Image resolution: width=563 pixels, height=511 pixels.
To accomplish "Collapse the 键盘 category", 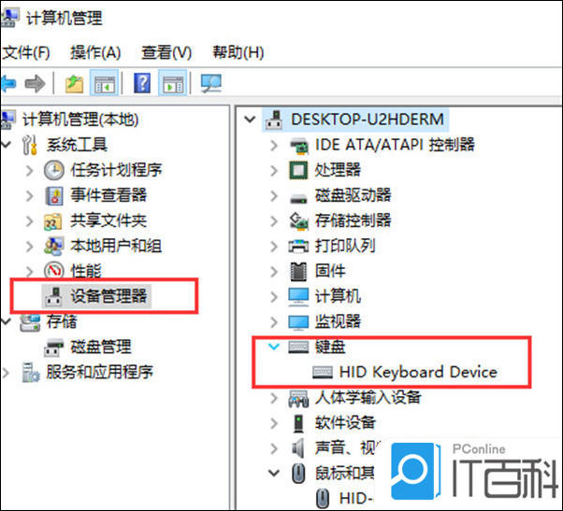I will click(274, 347).
